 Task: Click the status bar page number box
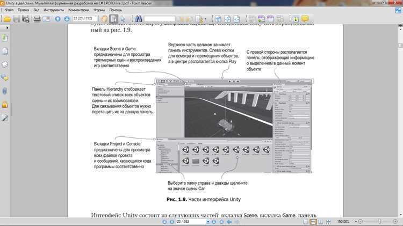(191, 221)
